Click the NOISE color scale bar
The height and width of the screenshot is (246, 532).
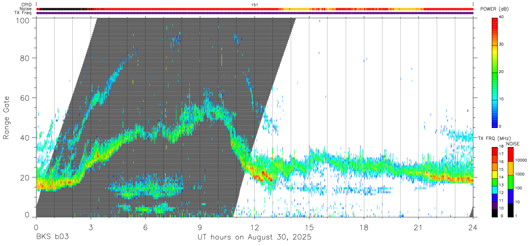510,182
